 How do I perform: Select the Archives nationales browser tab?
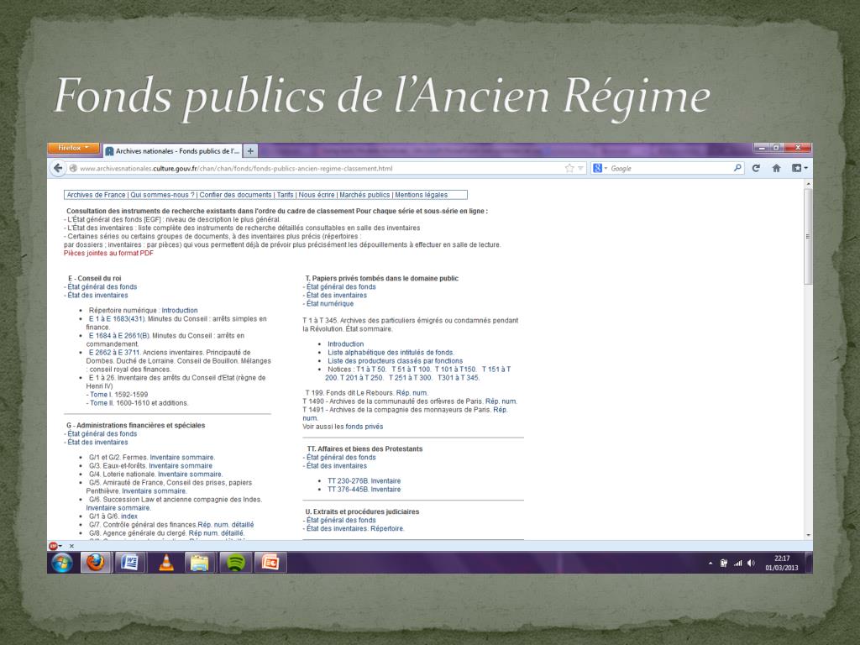[x=173, y=151]
